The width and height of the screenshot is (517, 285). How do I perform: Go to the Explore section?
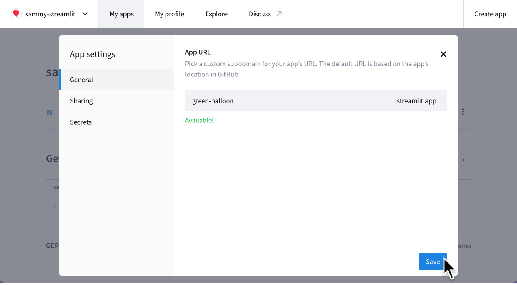pyautogui.click(x=216, y=14)
